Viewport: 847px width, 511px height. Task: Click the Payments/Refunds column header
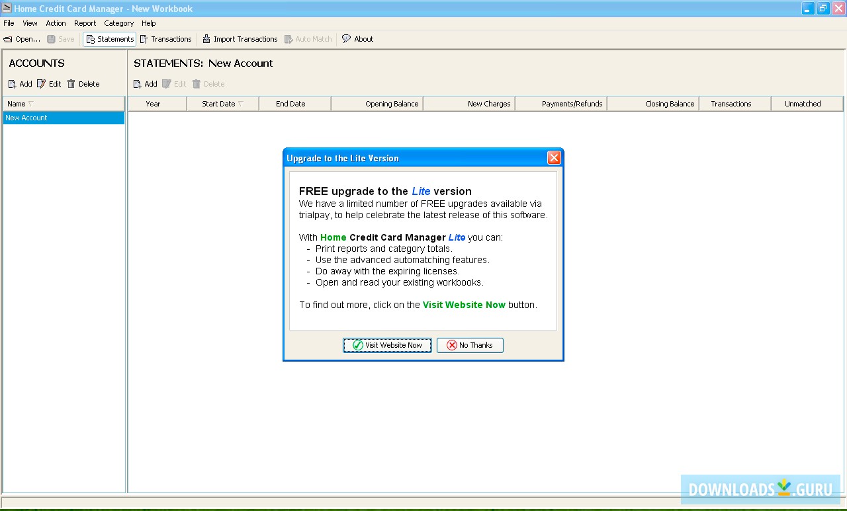(561, 104)
